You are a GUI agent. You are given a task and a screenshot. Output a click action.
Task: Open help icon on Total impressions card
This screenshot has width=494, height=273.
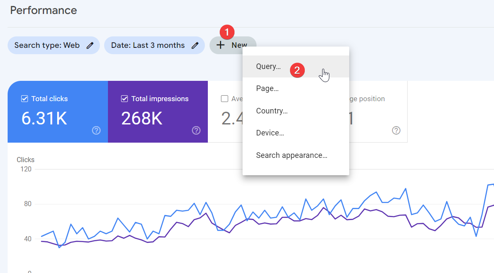pos(196,130)
